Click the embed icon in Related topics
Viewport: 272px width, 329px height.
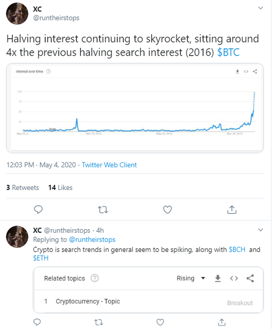234,279
